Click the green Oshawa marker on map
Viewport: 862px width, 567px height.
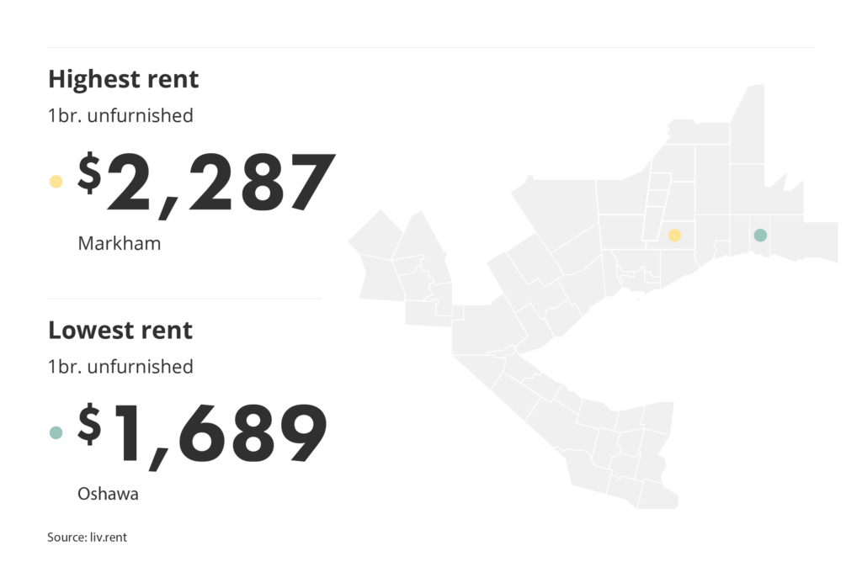tap(760, 236)
